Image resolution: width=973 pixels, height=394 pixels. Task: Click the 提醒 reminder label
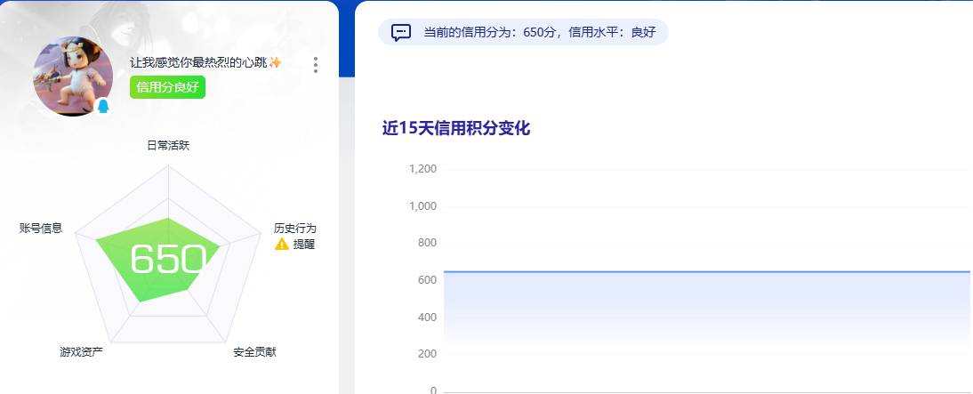[304, 245]
